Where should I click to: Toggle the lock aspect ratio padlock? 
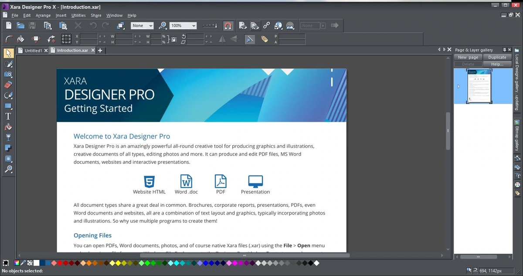(x=173, y=39)
